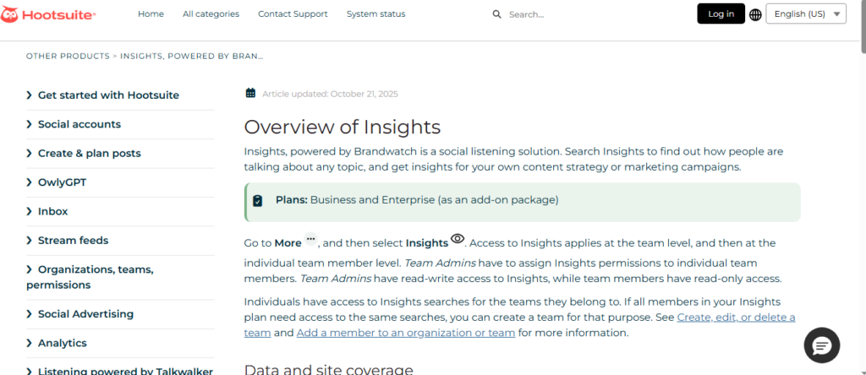Click Plans: Business and Enterprise text
Viewport: 866px width, 375px height.
[x=417, y=200]
